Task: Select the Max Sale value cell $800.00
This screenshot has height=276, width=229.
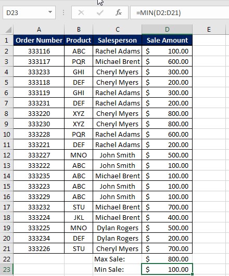Action: click(x=167, y=259)
